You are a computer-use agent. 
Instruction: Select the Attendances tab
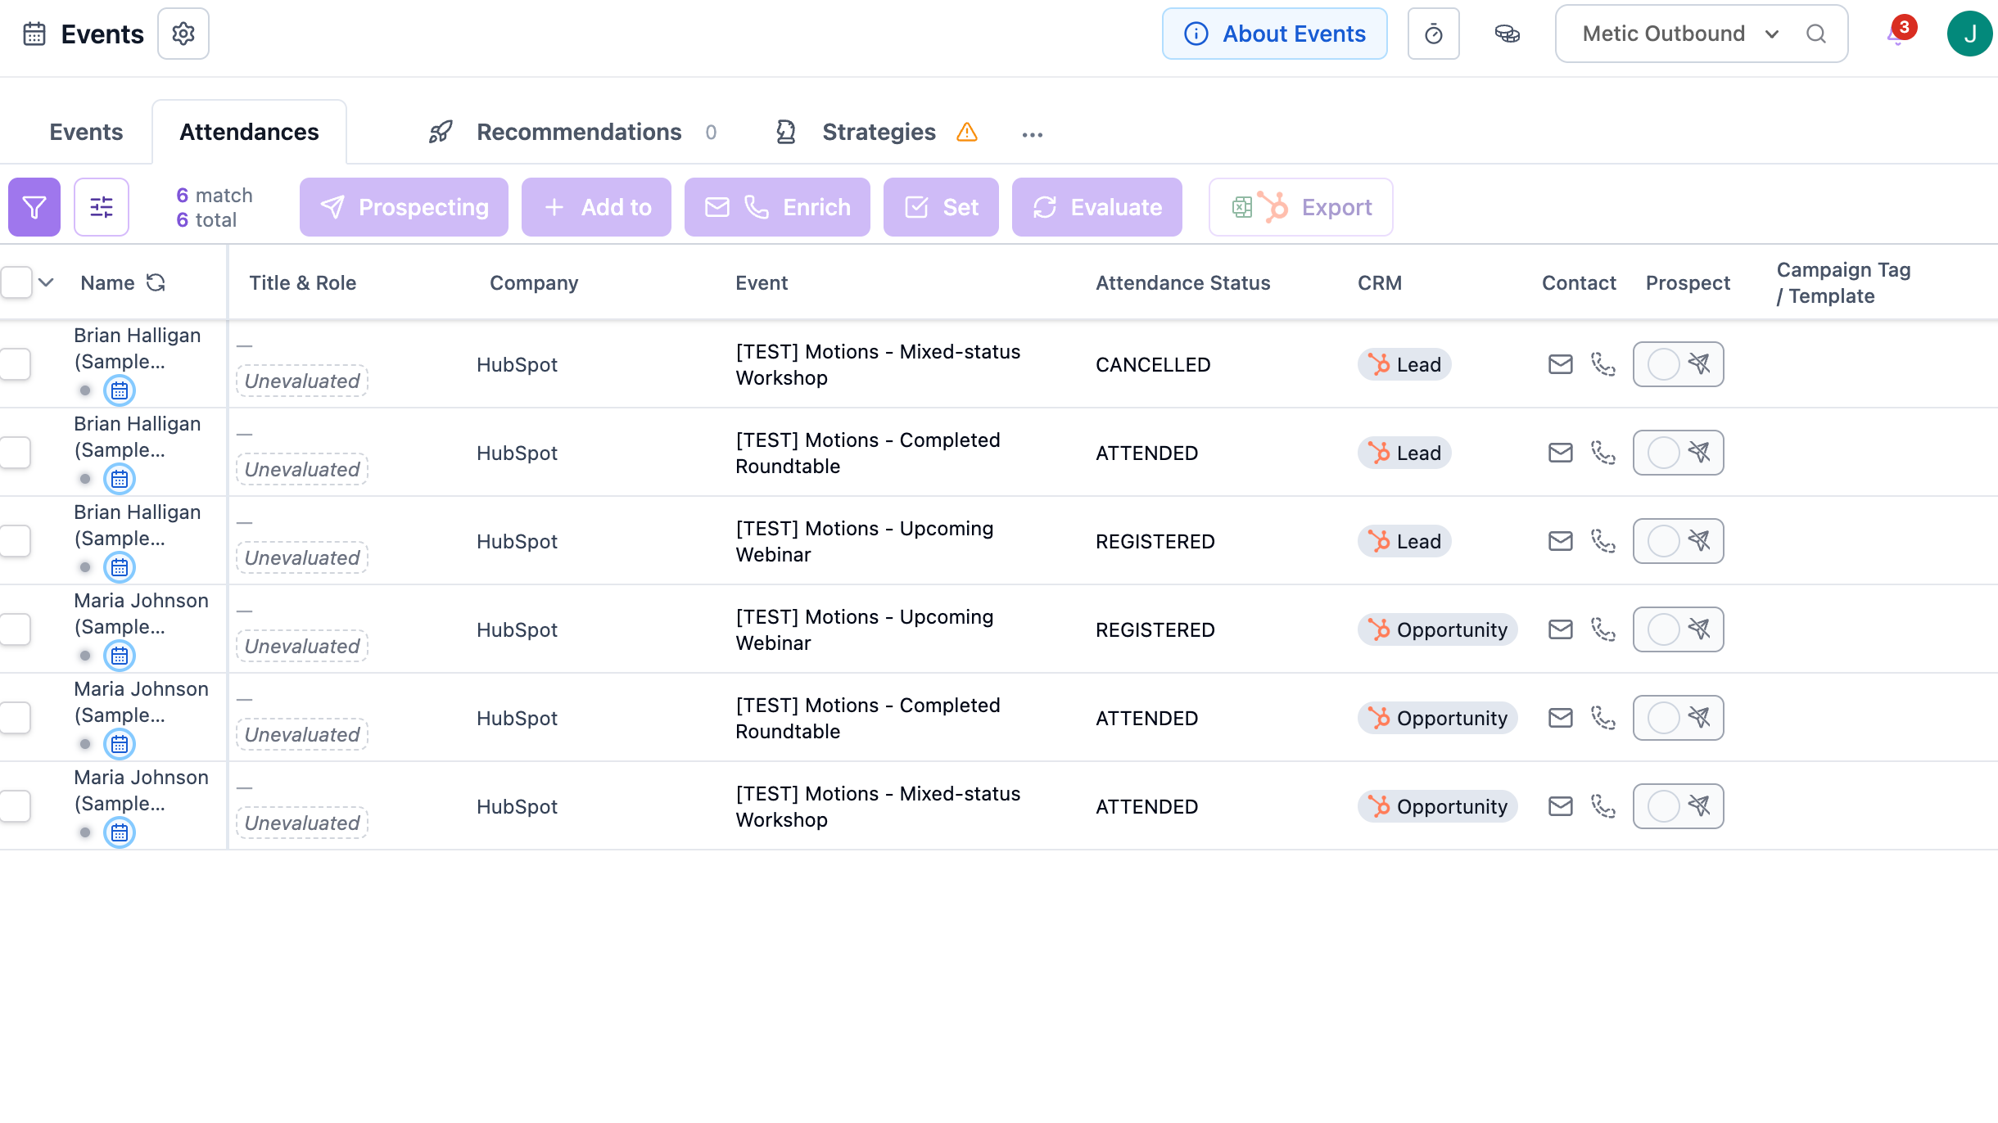249,132
